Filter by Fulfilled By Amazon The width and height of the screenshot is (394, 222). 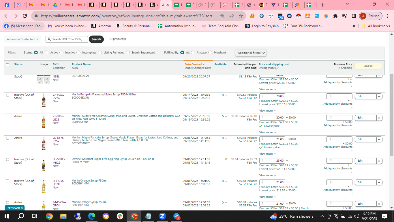(193, 53)
